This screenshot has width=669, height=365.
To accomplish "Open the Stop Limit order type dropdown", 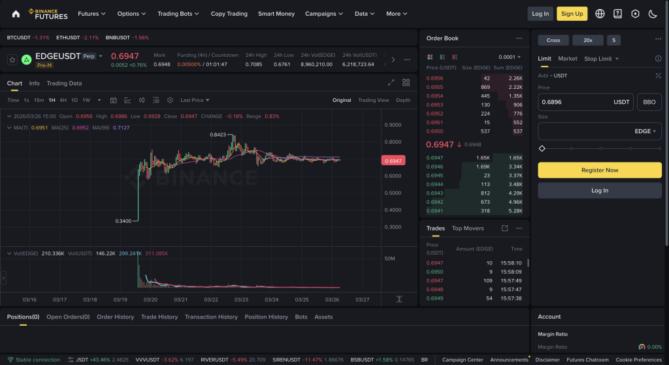I will 601,59.
